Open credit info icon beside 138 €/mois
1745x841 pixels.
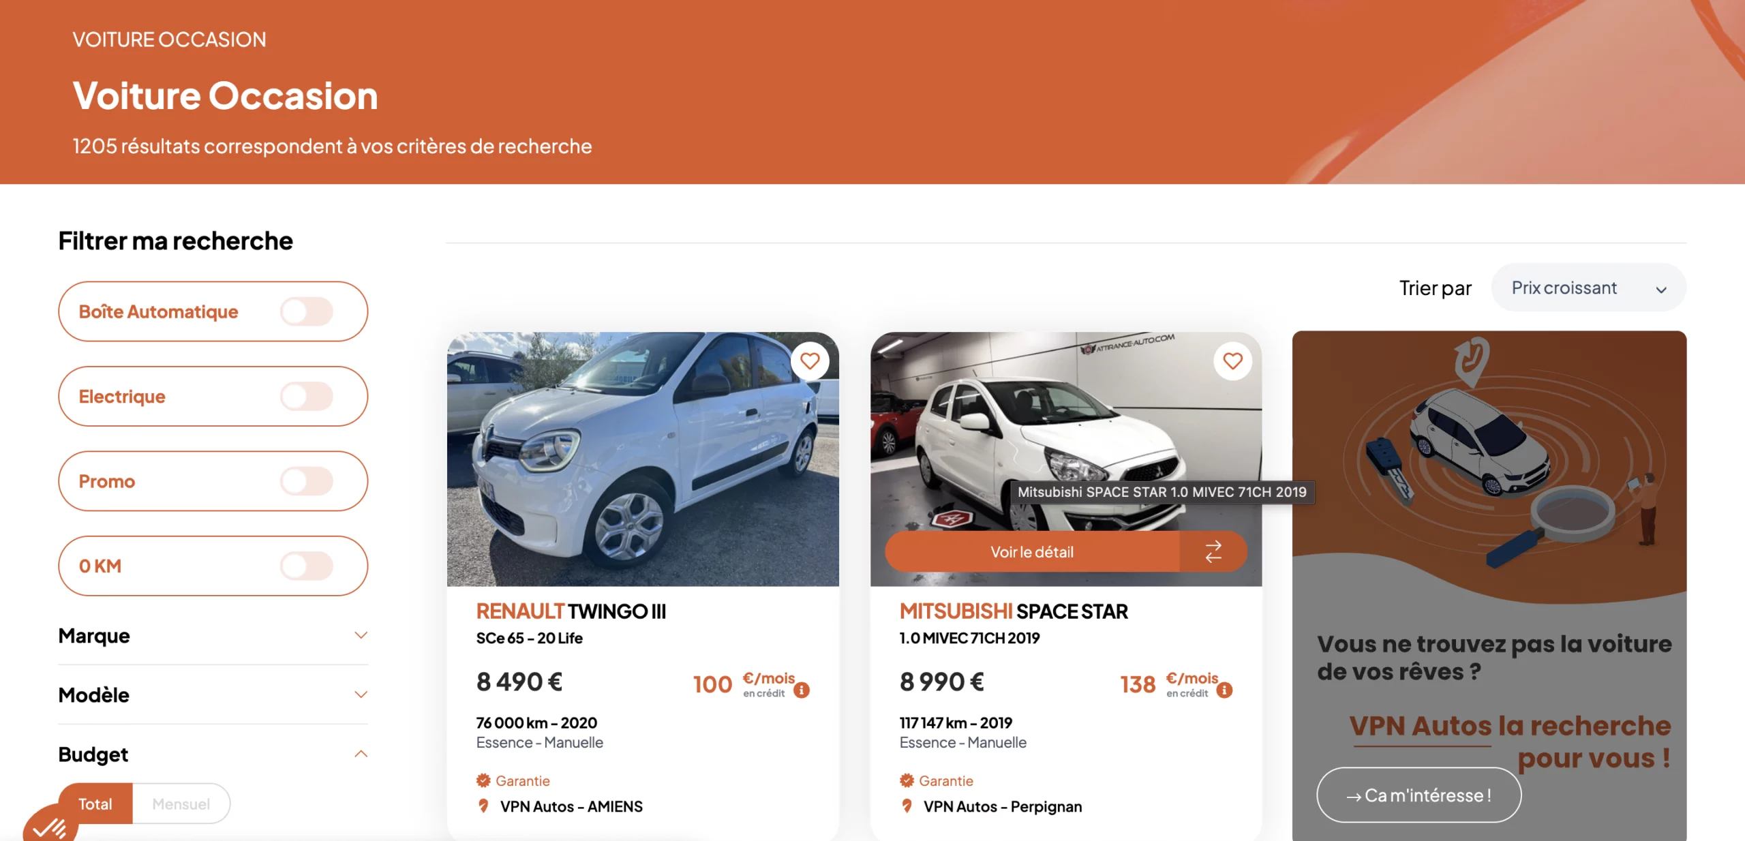[x=1224, y=690]
